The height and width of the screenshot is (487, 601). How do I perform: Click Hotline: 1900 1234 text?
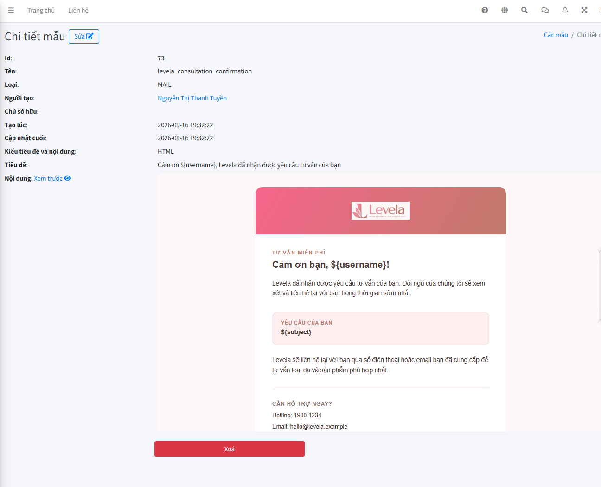click(297, 415)
